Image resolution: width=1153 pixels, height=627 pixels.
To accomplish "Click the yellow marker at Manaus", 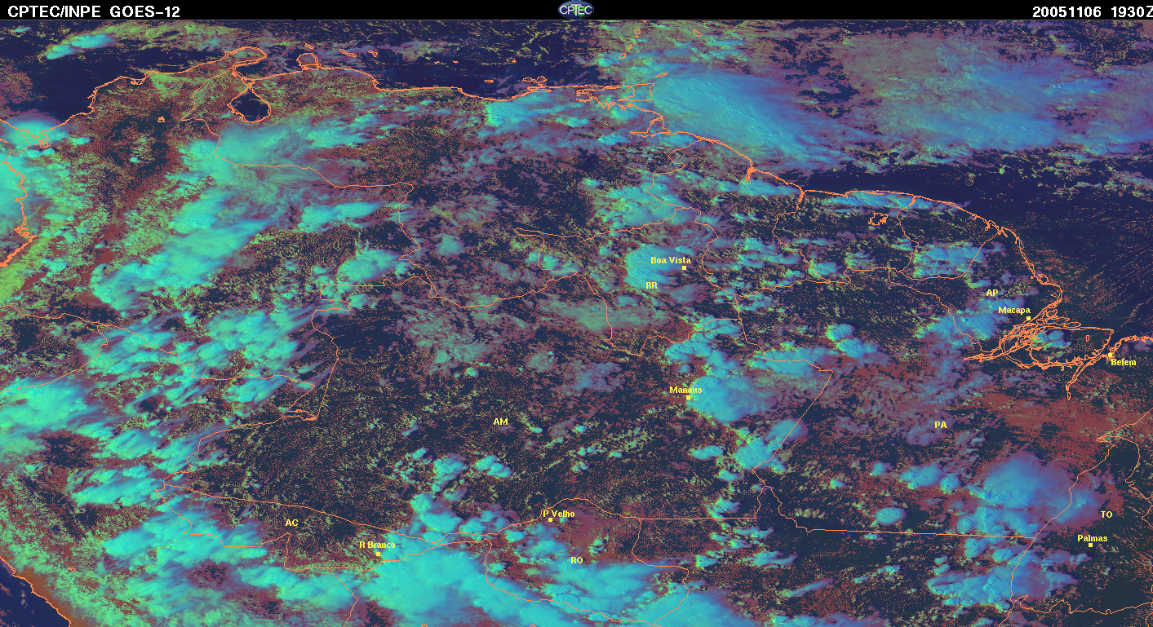I will [689, 397].
